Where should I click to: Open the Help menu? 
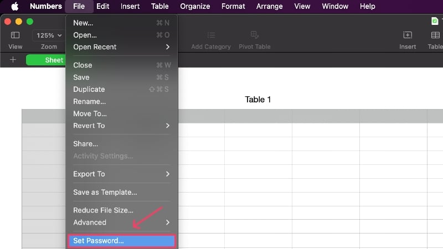[x=367, y=6]
